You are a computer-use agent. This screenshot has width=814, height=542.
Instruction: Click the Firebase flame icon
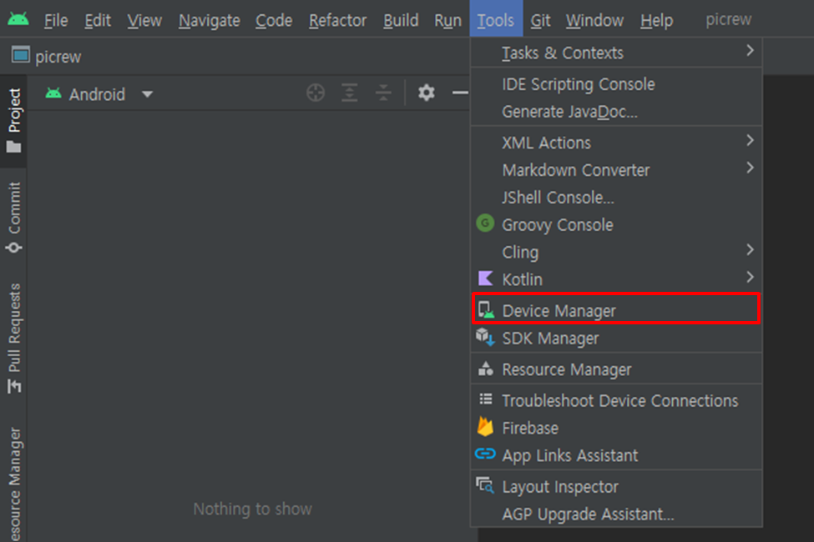coord(485,427)
